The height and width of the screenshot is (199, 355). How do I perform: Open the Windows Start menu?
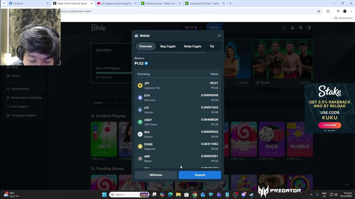[104, 195]
